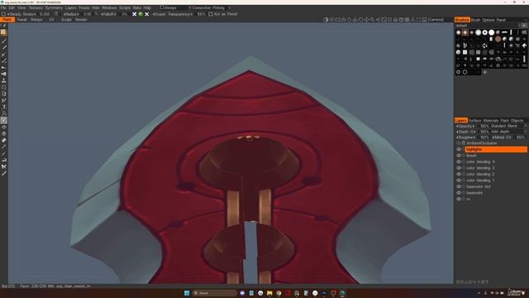The image size is (529, 298).
Task: Open the Brush Options Panel tab
Action: [x=488, y=20]
